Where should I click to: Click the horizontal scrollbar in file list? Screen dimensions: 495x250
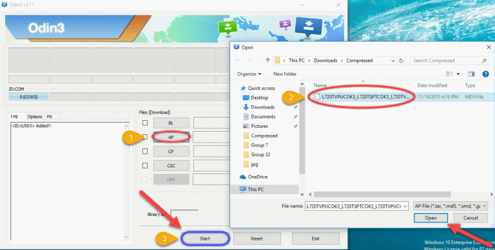pyautogui.click(x=382, y=194)
